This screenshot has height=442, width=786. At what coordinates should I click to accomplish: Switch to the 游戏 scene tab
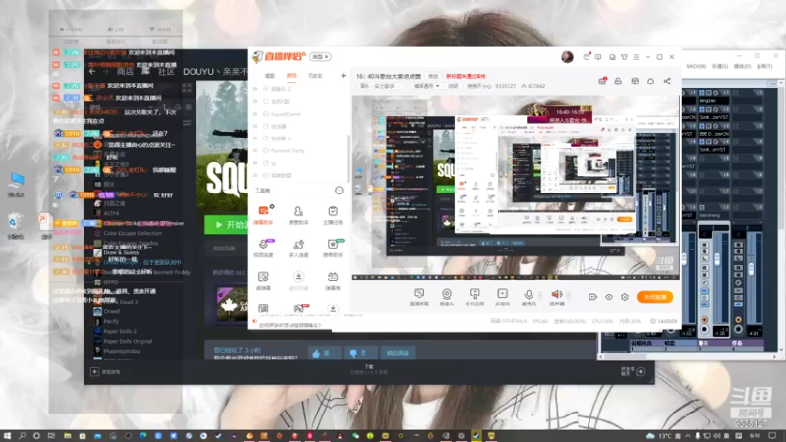pyautogui.click(x=291, y=76)
